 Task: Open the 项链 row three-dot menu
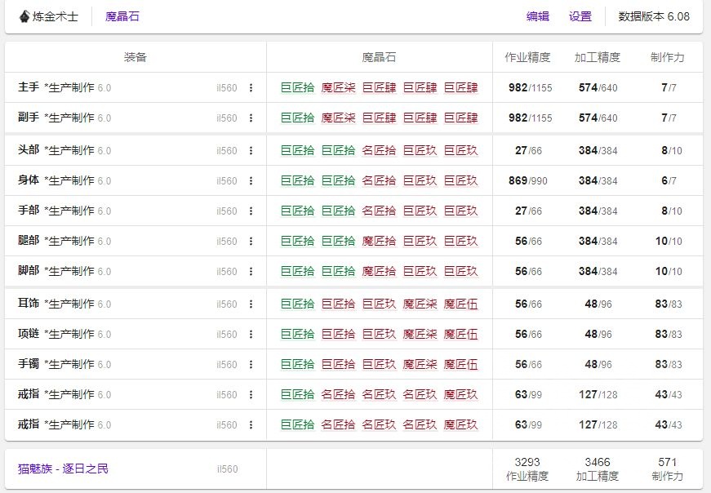(x=251, y=335)
